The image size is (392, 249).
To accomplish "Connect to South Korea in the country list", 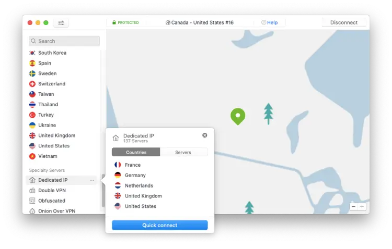I will (52, 53).
